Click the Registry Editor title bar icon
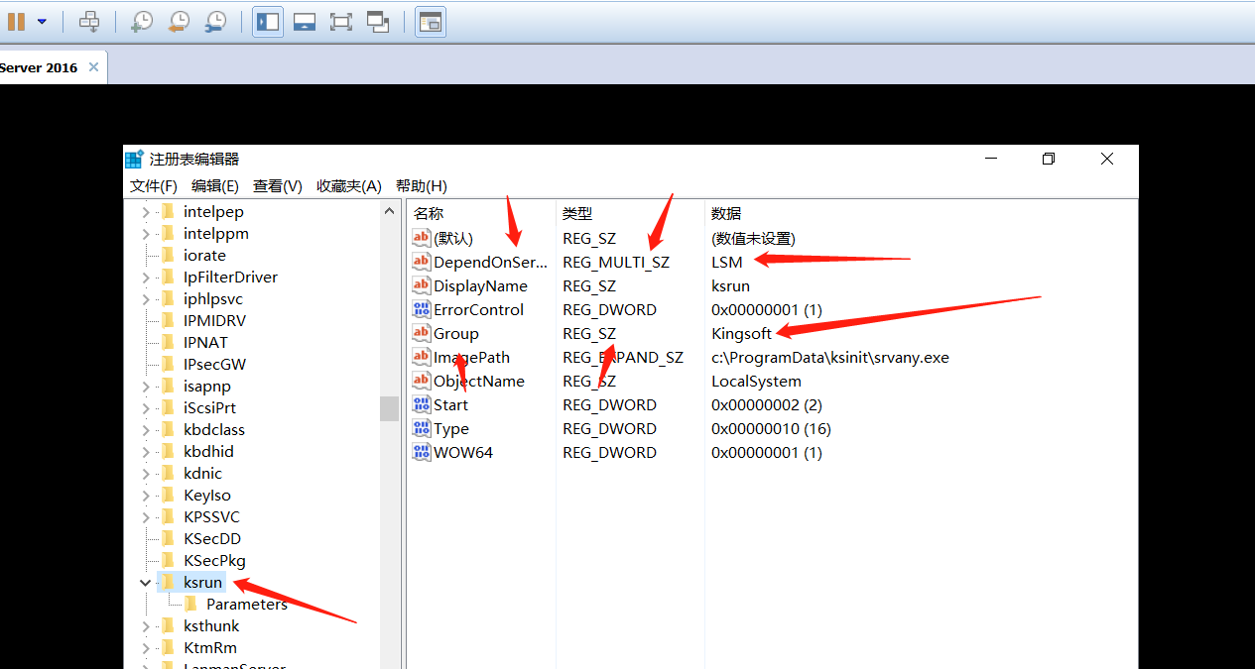This screenshot has height=669, width=1255. point(134,159)
